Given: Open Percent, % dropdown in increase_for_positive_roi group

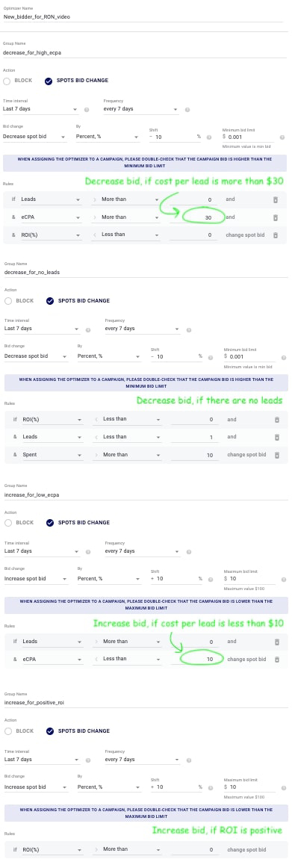Looking at the screenshot, I should [x=109, y=787].
